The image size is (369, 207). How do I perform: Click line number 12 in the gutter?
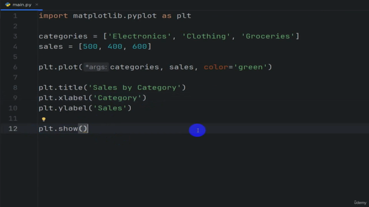tap(13, 129)
